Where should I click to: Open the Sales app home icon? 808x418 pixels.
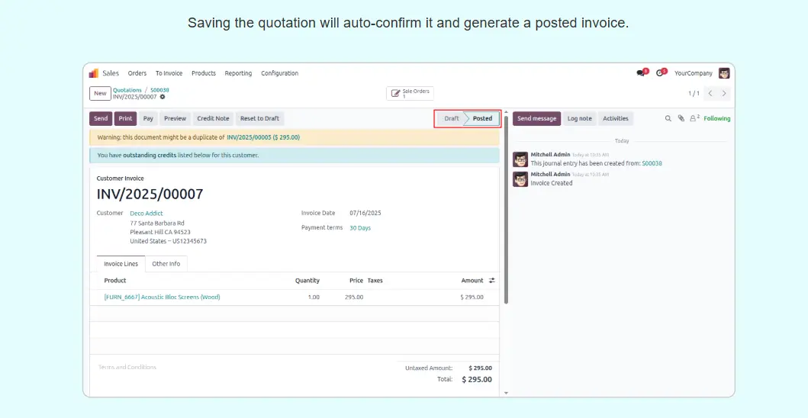pos(94,73)
